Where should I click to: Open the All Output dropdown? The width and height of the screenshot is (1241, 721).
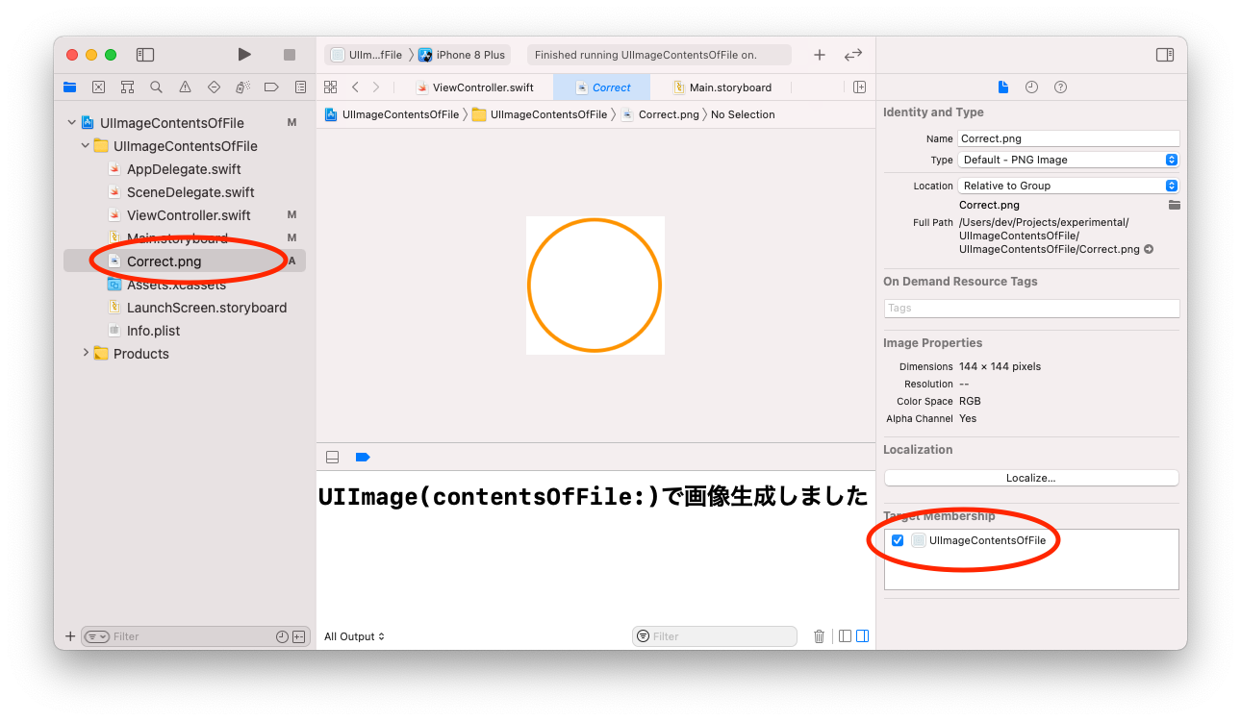[x=354, y=636]
